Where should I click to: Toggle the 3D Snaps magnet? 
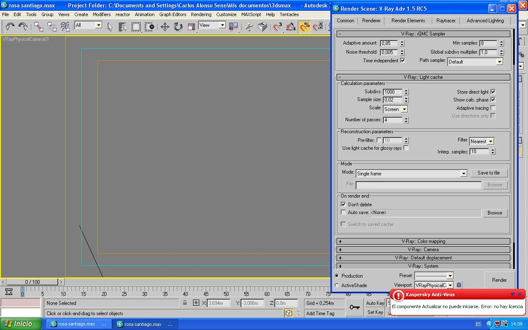278,27
